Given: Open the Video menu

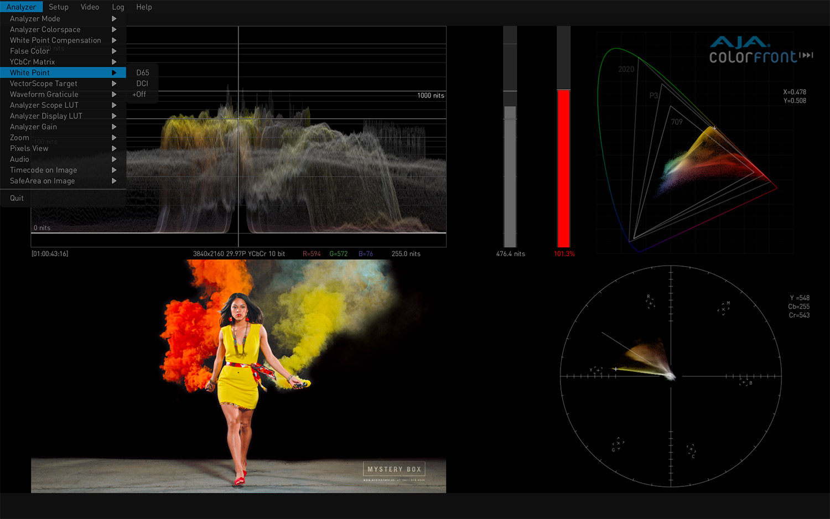Looking at the screenshot, I should coord(90,7).
